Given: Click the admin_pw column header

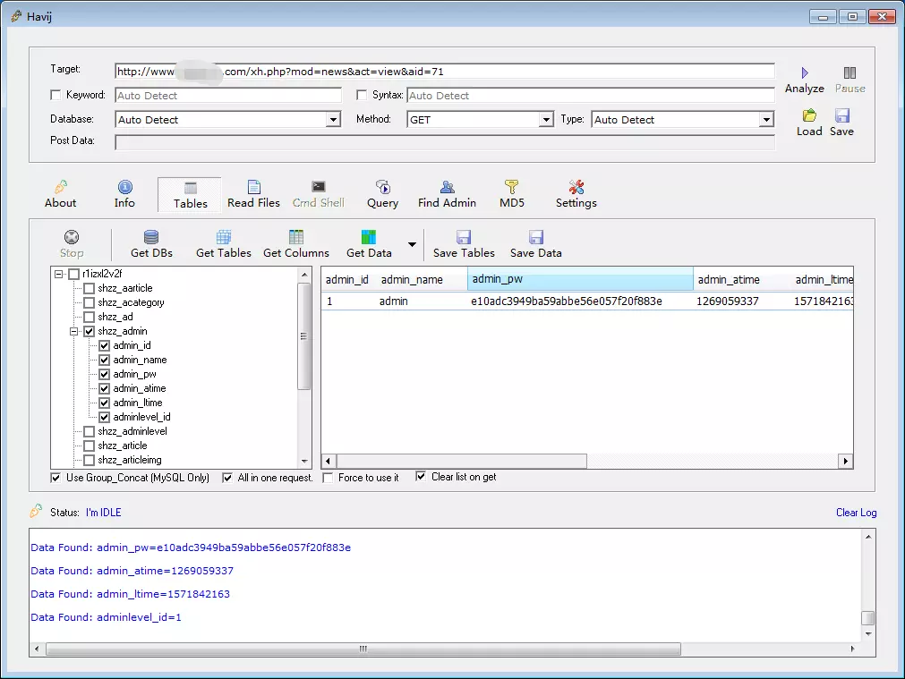Looking at the screenshot, I should (x=580, y=278).
